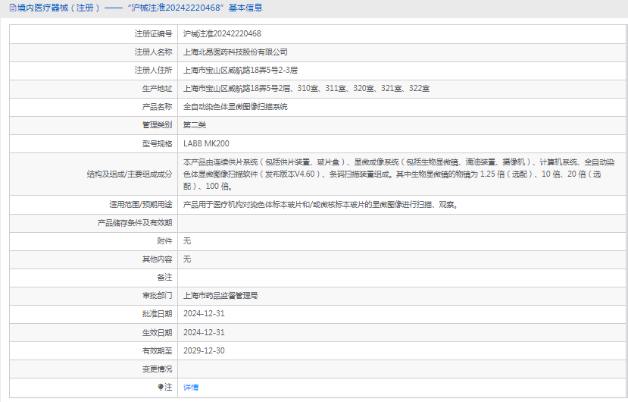Select the intended use text 产品用于医疗机构
The height and width of the screenshot is (402, 628).
click(x=320, y=205)
